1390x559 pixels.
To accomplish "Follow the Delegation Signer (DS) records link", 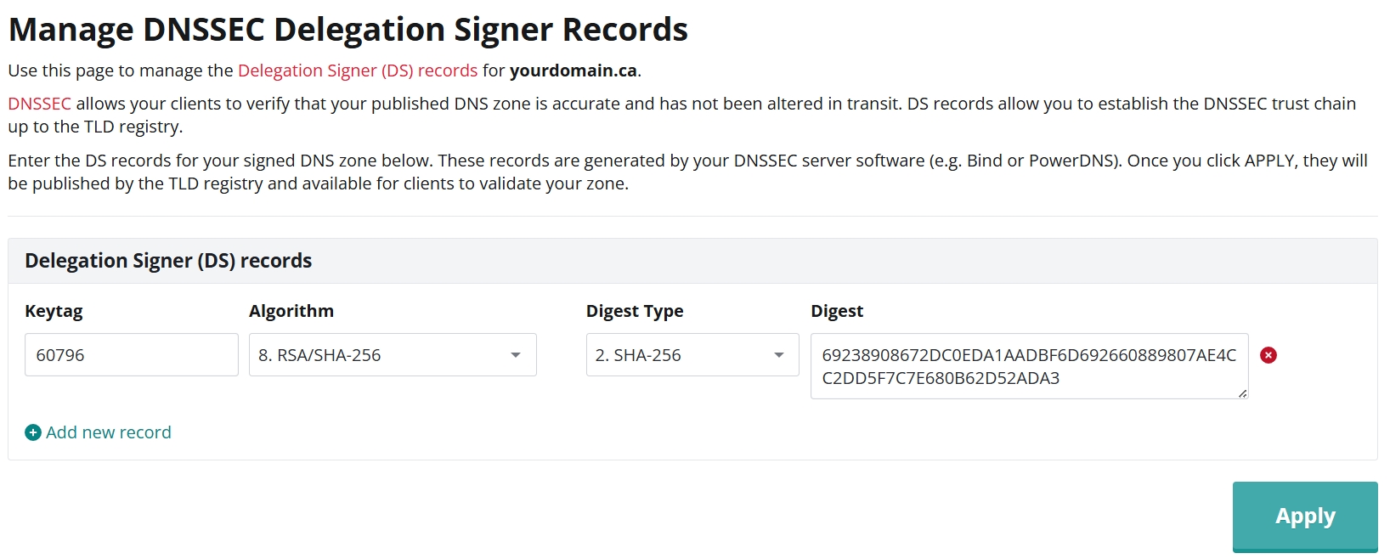I will click(x=358, y=71).
